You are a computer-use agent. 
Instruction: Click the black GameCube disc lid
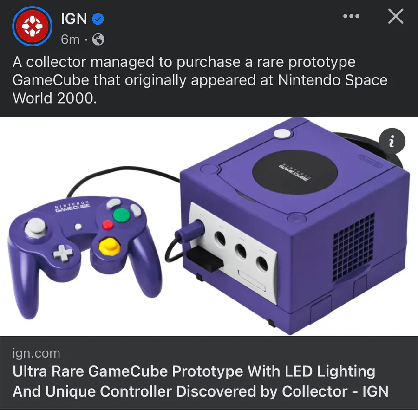click(x=295, y=172)
